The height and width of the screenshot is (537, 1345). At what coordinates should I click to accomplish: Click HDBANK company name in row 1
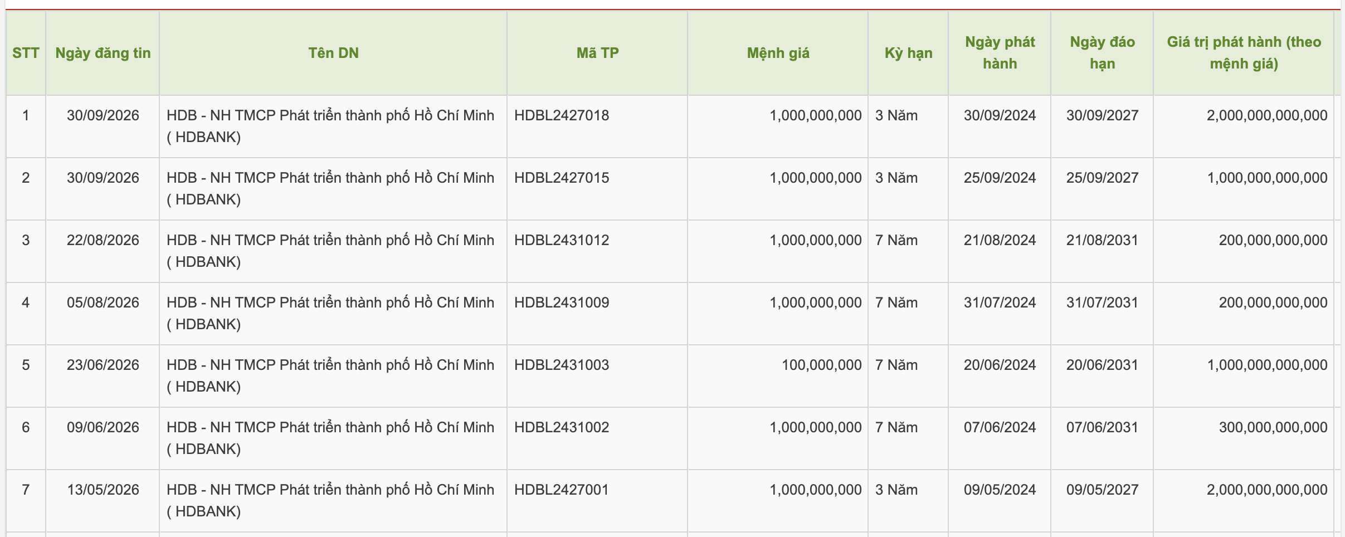point(330,126)
